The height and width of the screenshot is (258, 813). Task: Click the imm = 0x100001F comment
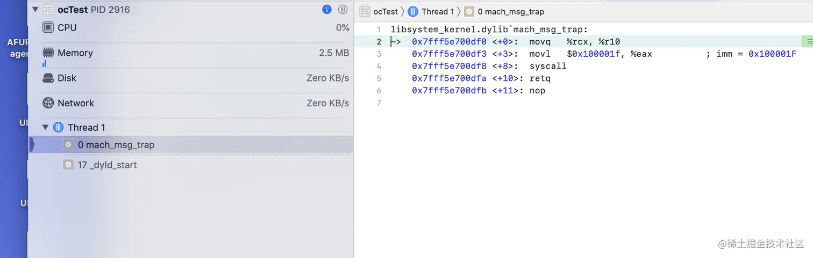tap(751, 54)
